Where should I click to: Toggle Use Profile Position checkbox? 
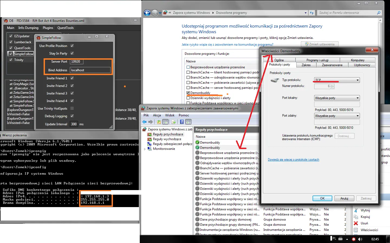72,46
